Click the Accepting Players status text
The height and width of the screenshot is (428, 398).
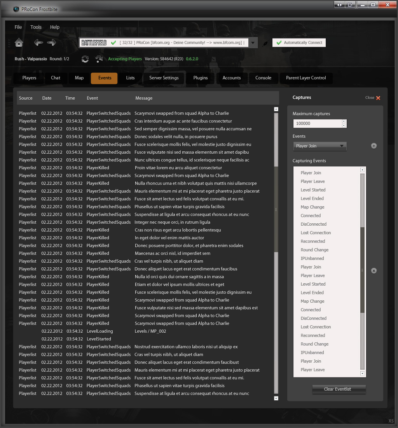[125, 59]
